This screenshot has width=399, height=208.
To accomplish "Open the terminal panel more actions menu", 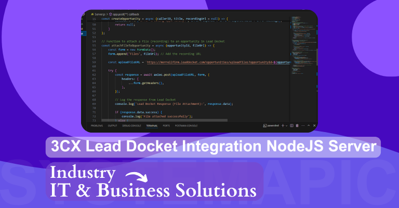I will point(303,125).
